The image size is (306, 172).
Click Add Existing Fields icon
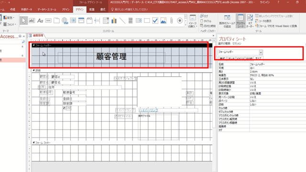pos(227,21)
